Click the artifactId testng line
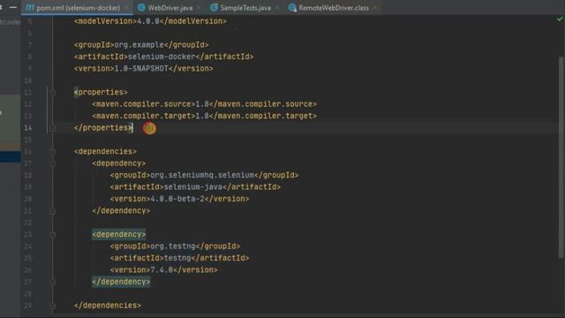 coord(179,258)
